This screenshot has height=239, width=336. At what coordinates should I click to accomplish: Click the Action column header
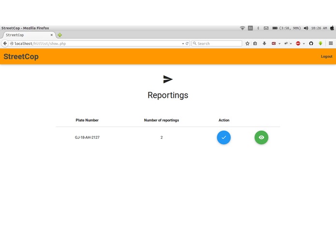coord(224,120)
